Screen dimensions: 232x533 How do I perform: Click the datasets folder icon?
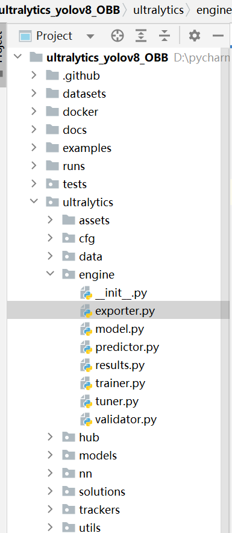point(52,93)
